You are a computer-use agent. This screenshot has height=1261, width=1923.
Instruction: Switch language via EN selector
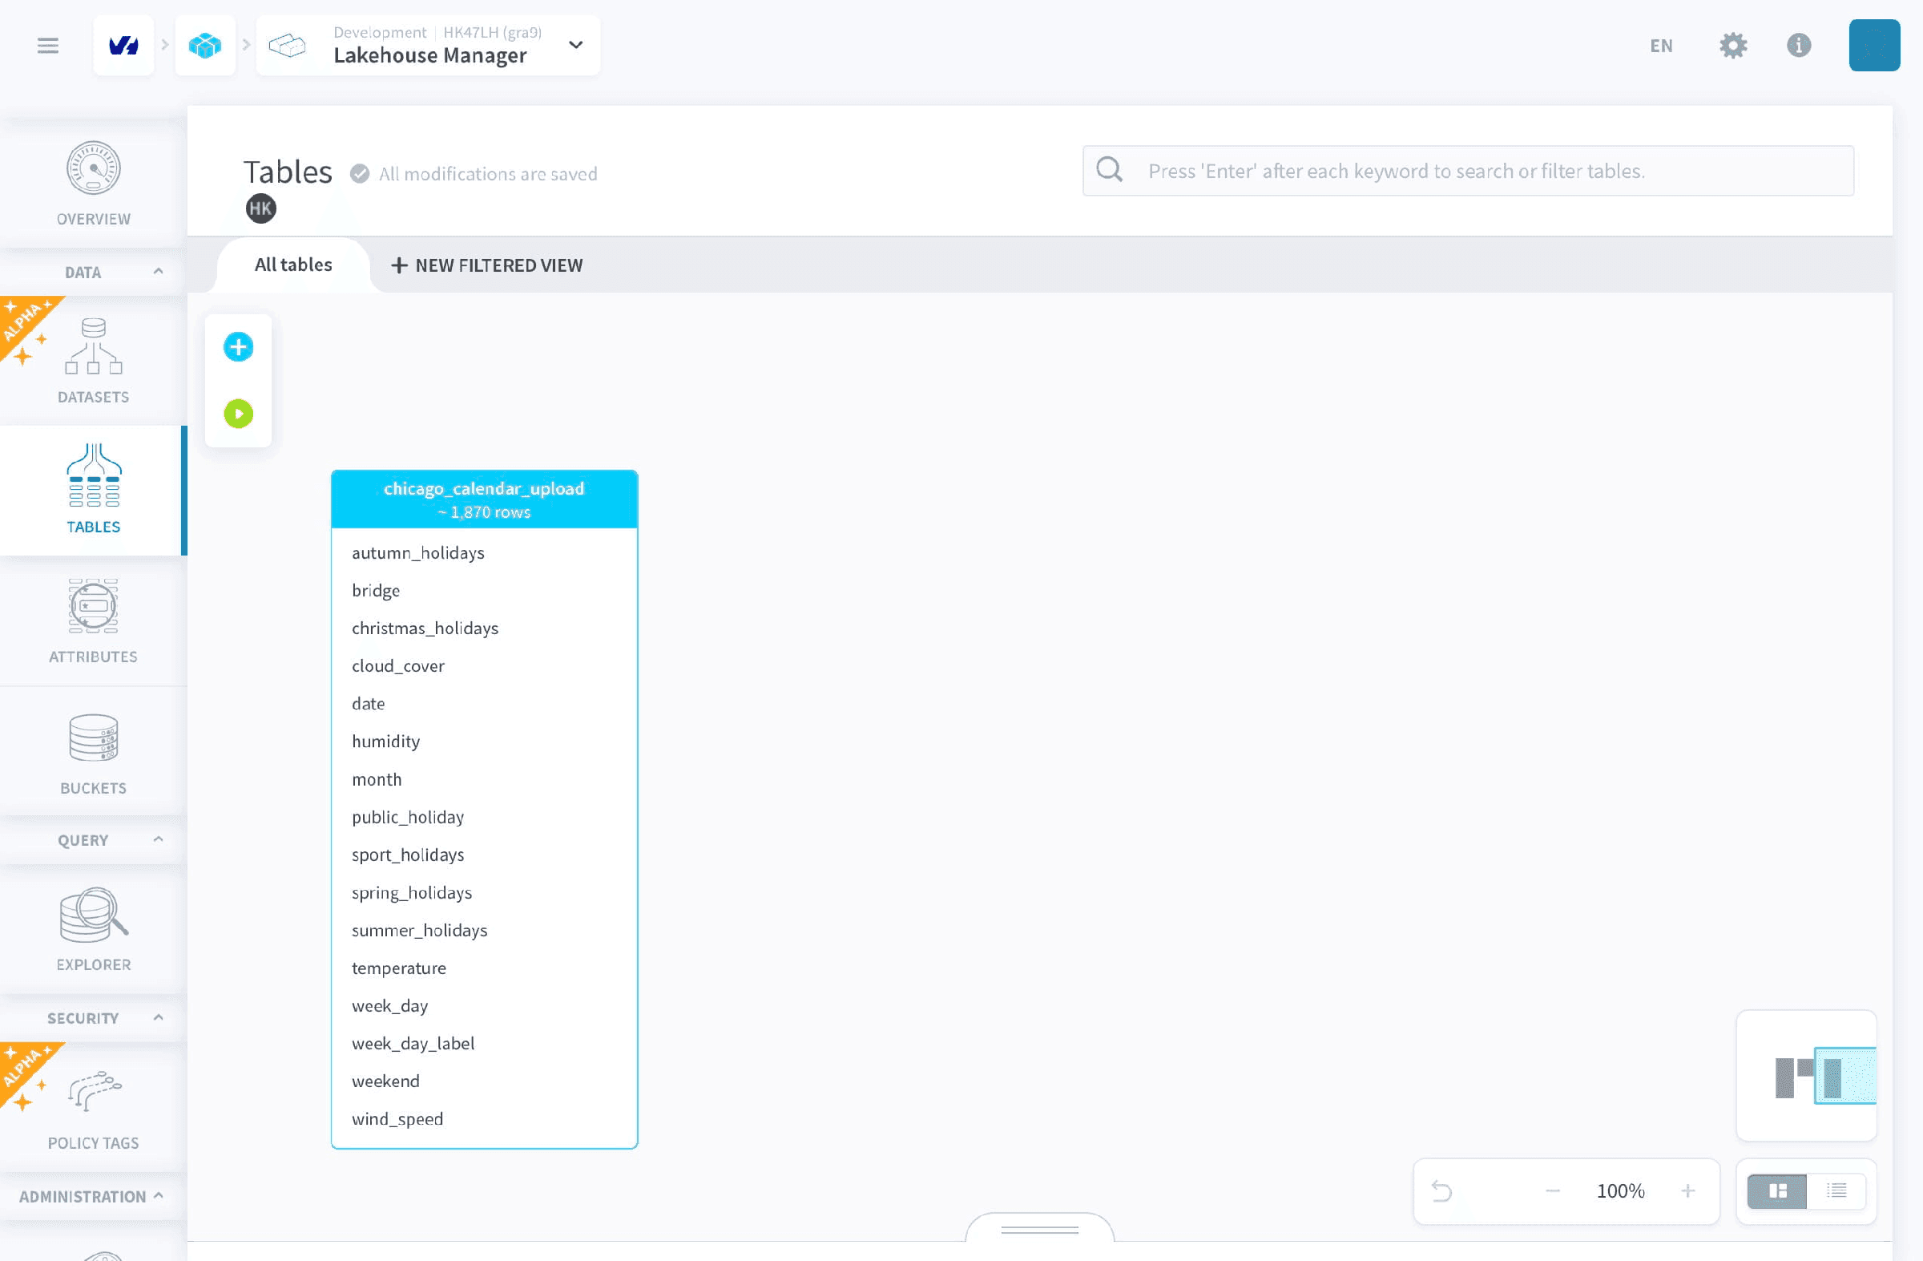pos(1661,45)
